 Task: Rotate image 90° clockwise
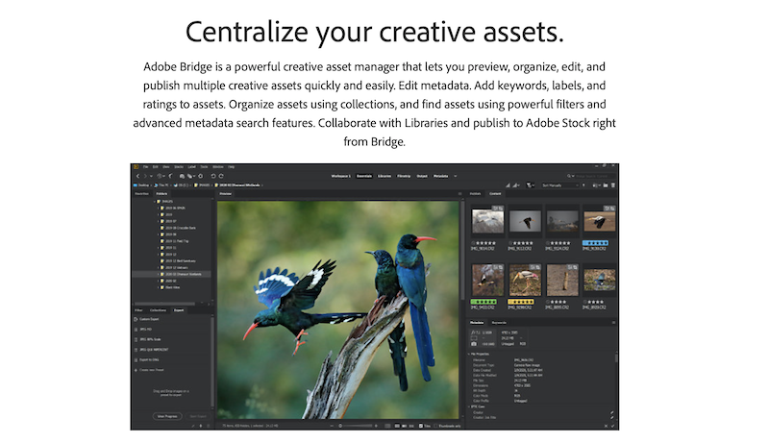[221, 176]
